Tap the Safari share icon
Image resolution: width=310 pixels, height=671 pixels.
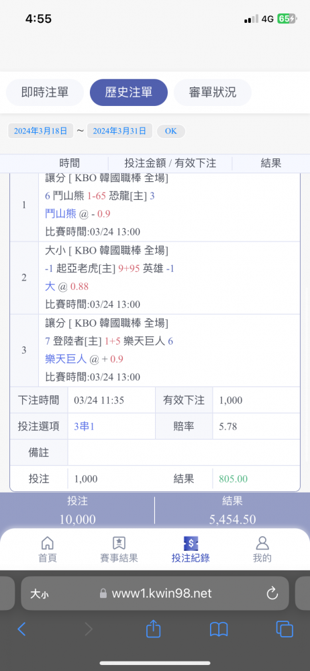(153, 629)
